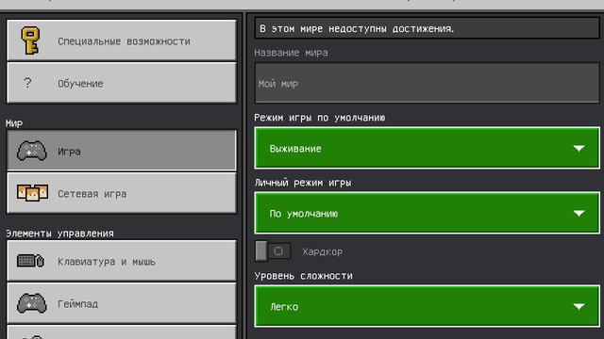The width and height of the screenshot is (604, 339).
Task: Click the Режим игры по умолчанию label
Action: [319, 118]
